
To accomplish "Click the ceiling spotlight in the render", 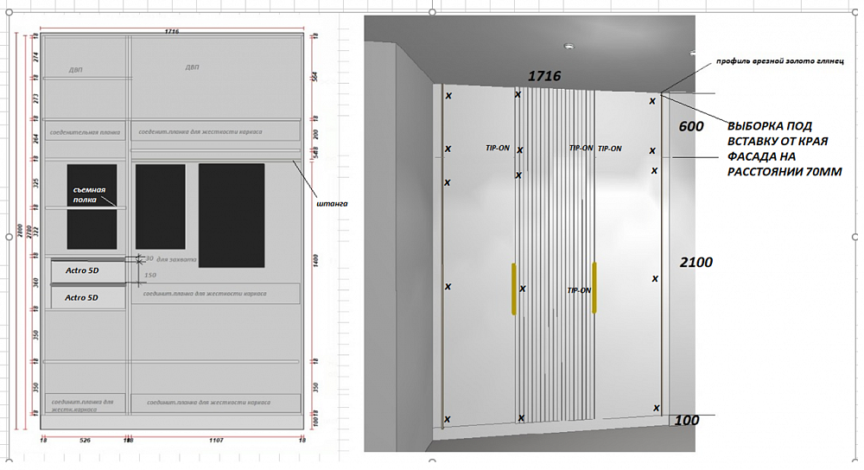I will (569, 46).
